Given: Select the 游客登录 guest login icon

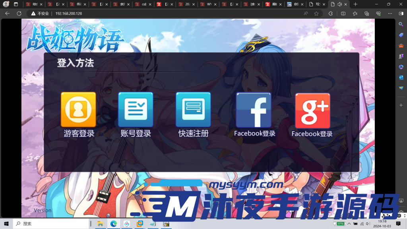Looking at the screenshot, I should pyautogui.click(x=78, y=110).
